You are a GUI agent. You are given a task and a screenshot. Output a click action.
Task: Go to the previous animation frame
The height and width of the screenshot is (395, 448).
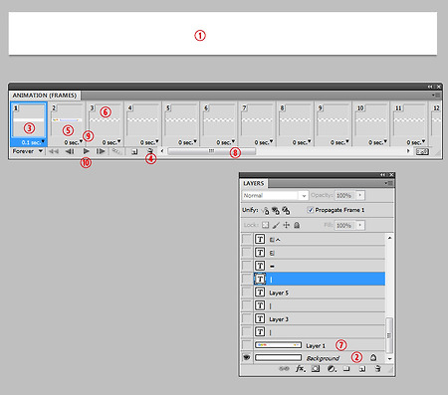coord(70,151)
